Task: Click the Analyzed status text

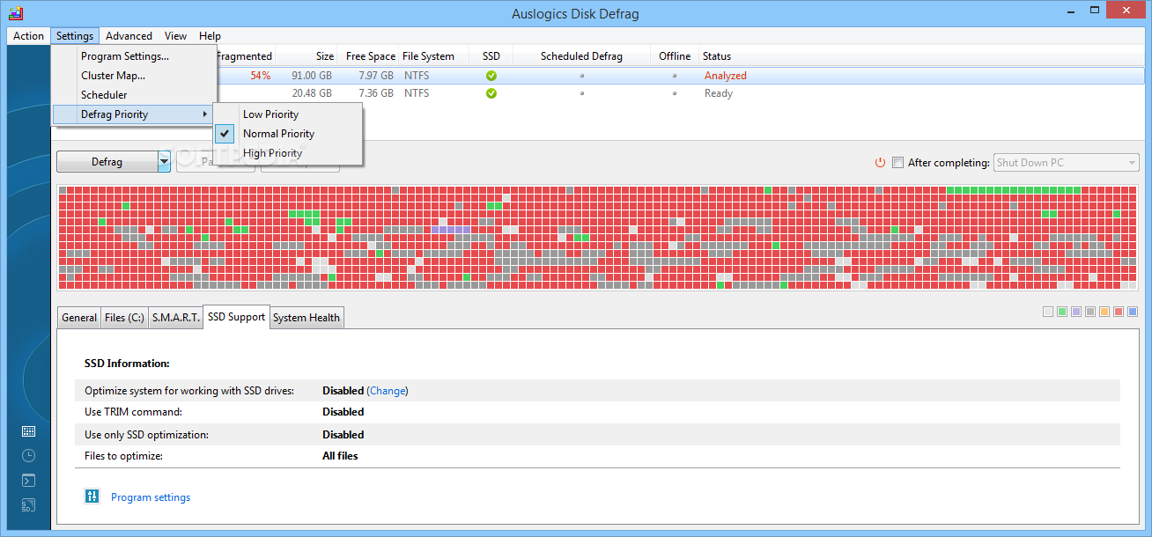Action: (726, 76)
